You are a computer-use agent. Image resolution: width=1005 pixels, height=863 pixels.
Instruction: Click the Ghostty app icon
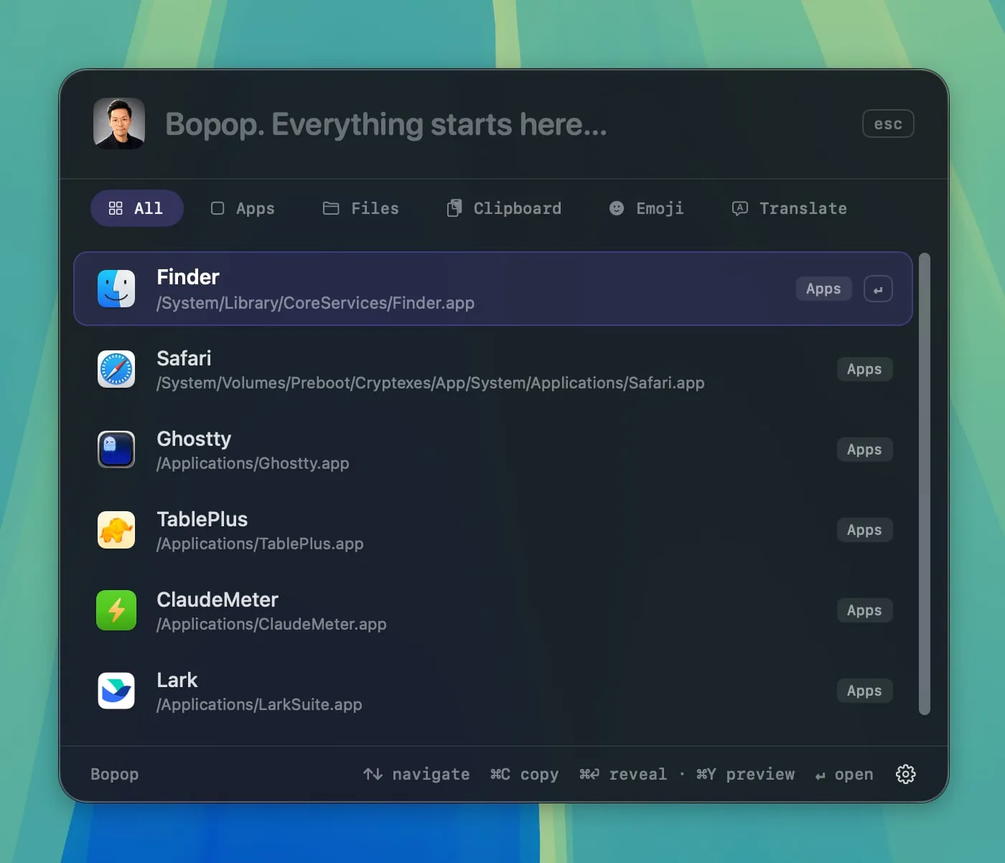click(x=116, y=449)
